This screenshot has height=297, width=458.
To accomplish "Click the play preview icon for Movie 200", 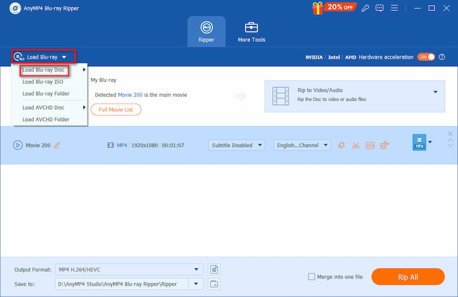I will pos(18,145).
